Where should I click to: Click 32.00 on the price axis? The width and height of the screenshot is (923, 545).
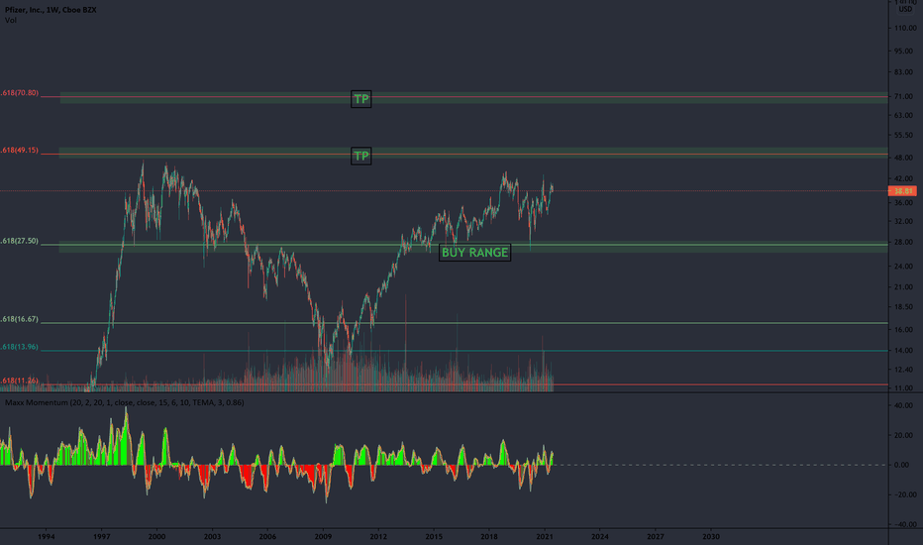pyautogui.click(x=904, y=222)
